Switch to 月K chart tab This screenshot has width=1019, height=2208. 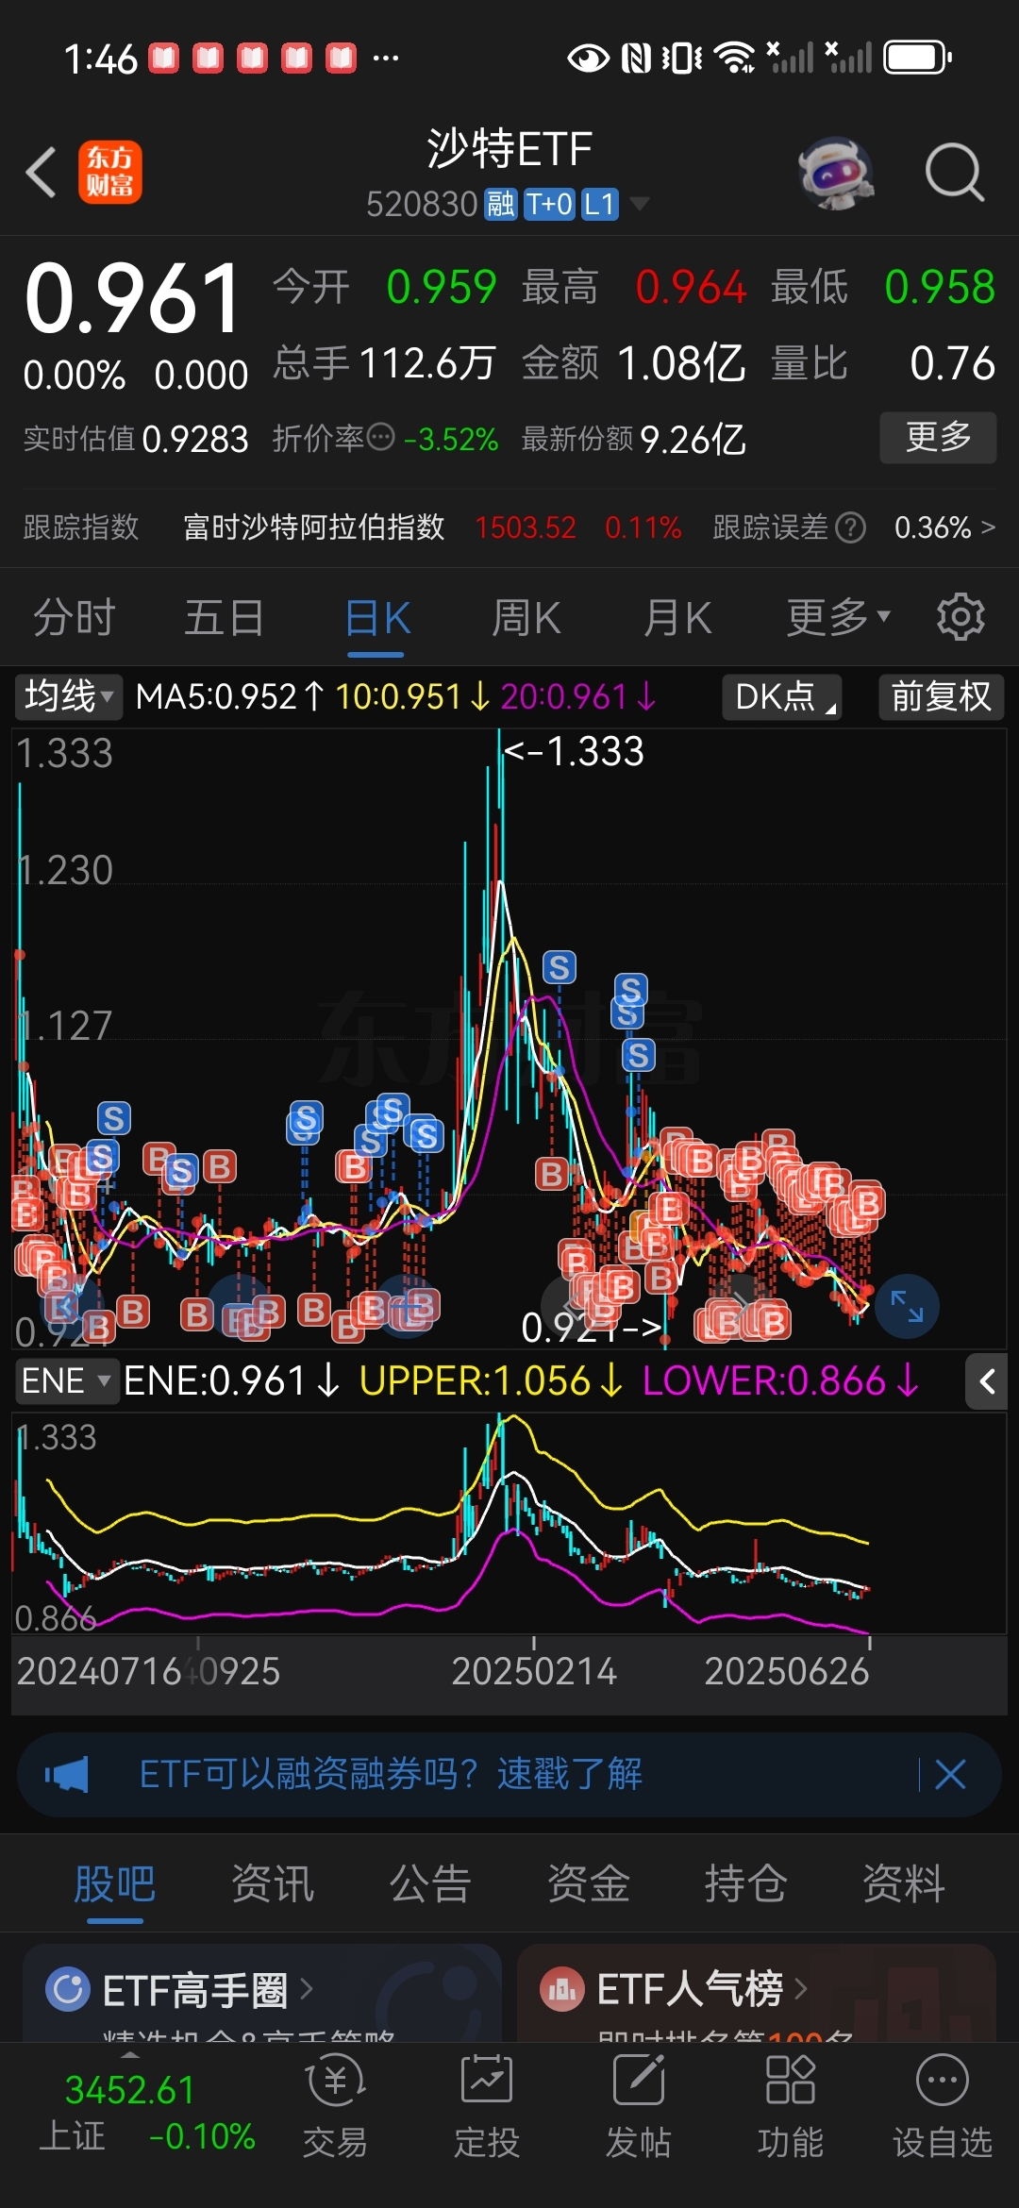coord(677,619)
